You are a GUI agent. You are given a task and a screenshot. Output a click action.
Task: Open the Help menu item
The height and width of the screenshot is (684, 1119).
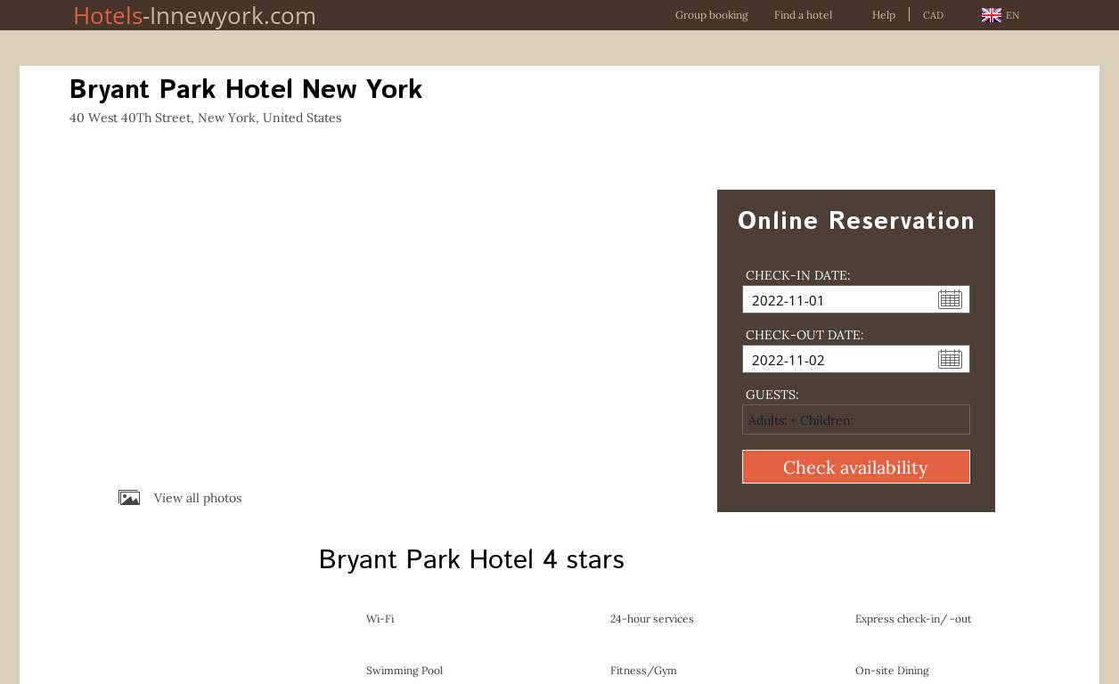(883, 15)
